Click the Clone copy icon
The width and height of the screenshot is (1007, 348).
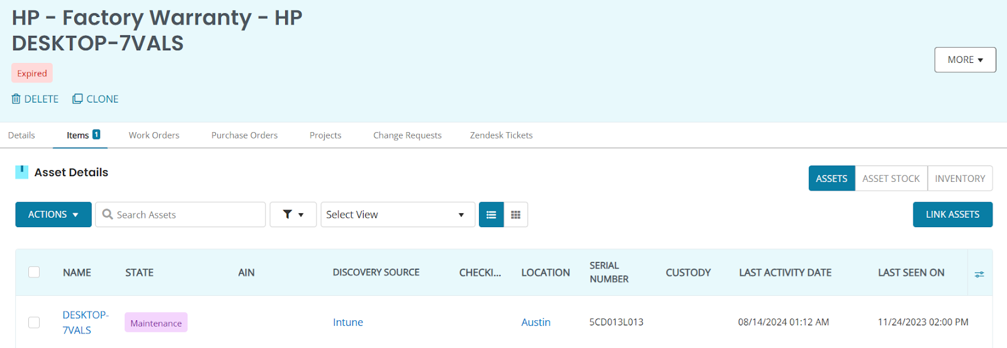tap(77, 99)
